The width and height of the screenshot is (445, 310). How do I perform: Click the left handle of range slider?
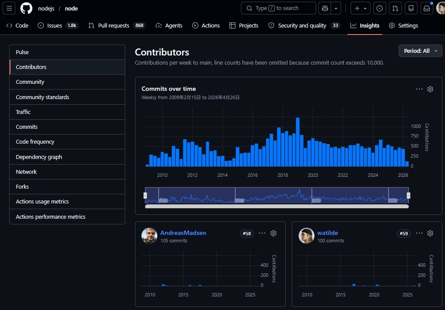pyautogui.click(x=145, y=196)
